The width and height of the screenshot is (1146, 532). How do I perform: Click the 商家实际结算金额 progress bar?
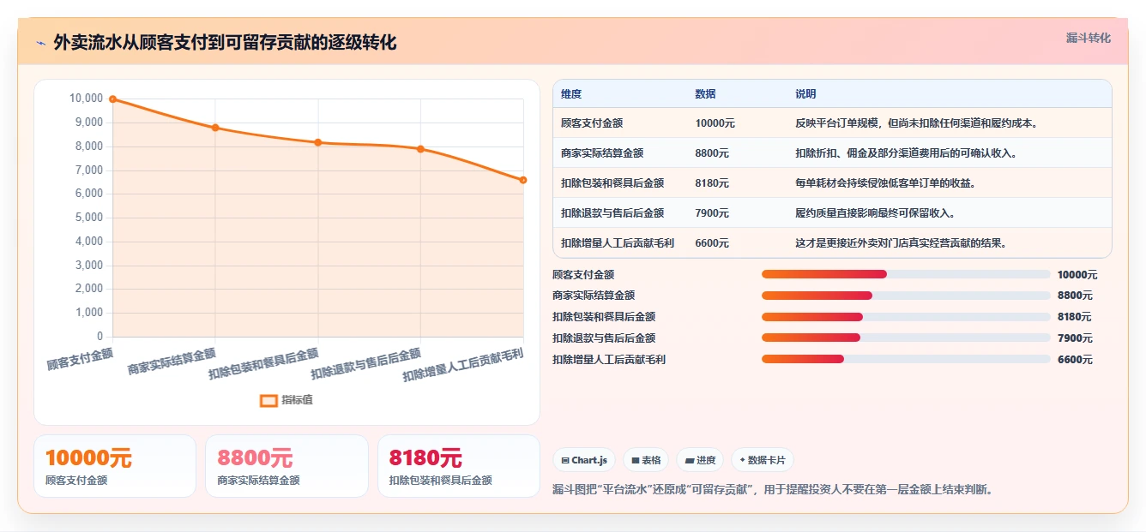tap(906, 296)
